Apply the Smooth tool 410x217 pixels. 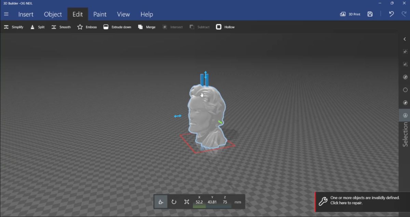[61, 27]
